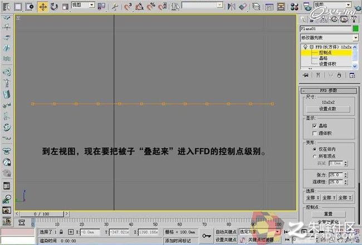362x245 pixels.
Task: Click the 全部 X selection button
Action: point(312,198)
